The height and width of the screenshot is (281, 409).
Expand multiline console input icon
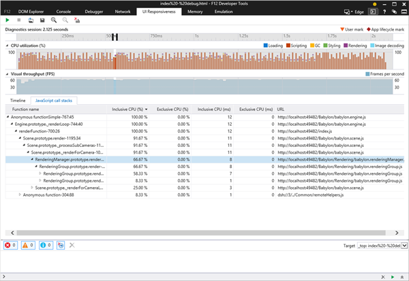tap(402, 277)
